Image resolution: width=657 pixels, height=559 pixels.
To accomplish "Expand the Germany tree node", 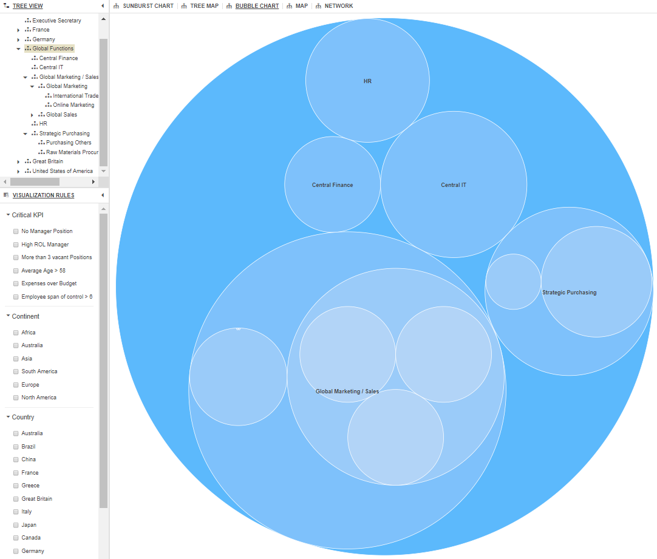I will 19,39.
